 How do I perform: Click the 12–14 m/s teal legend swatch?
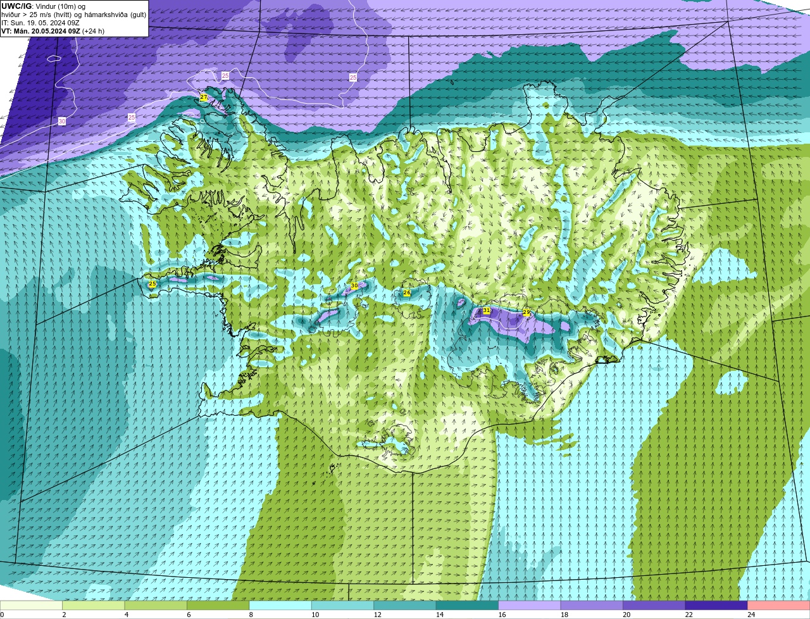pos(405,605)
